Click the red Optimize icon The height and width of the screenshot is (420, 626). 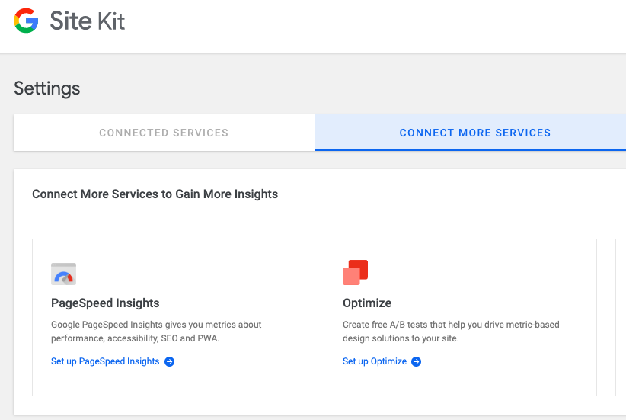point(356,273)
